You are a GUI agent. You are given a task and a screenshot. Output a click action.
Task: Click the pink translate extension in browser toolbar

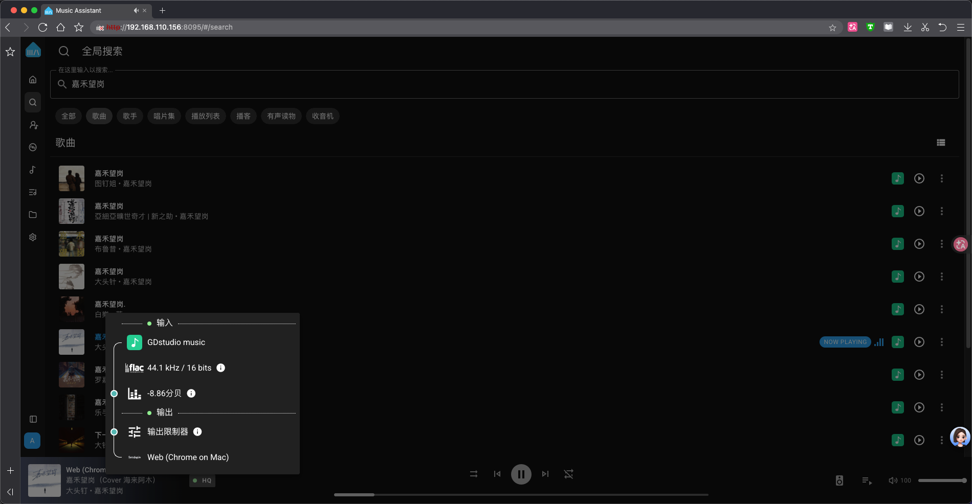tap(852, 27)
